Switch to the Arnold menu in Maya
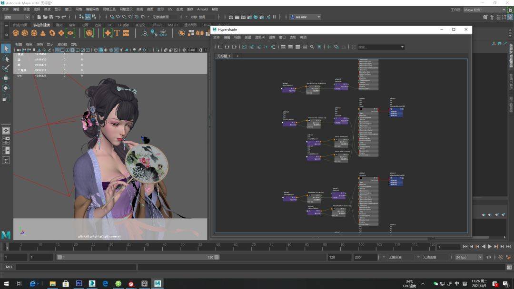The image size is (514, 289). [202, 9]
